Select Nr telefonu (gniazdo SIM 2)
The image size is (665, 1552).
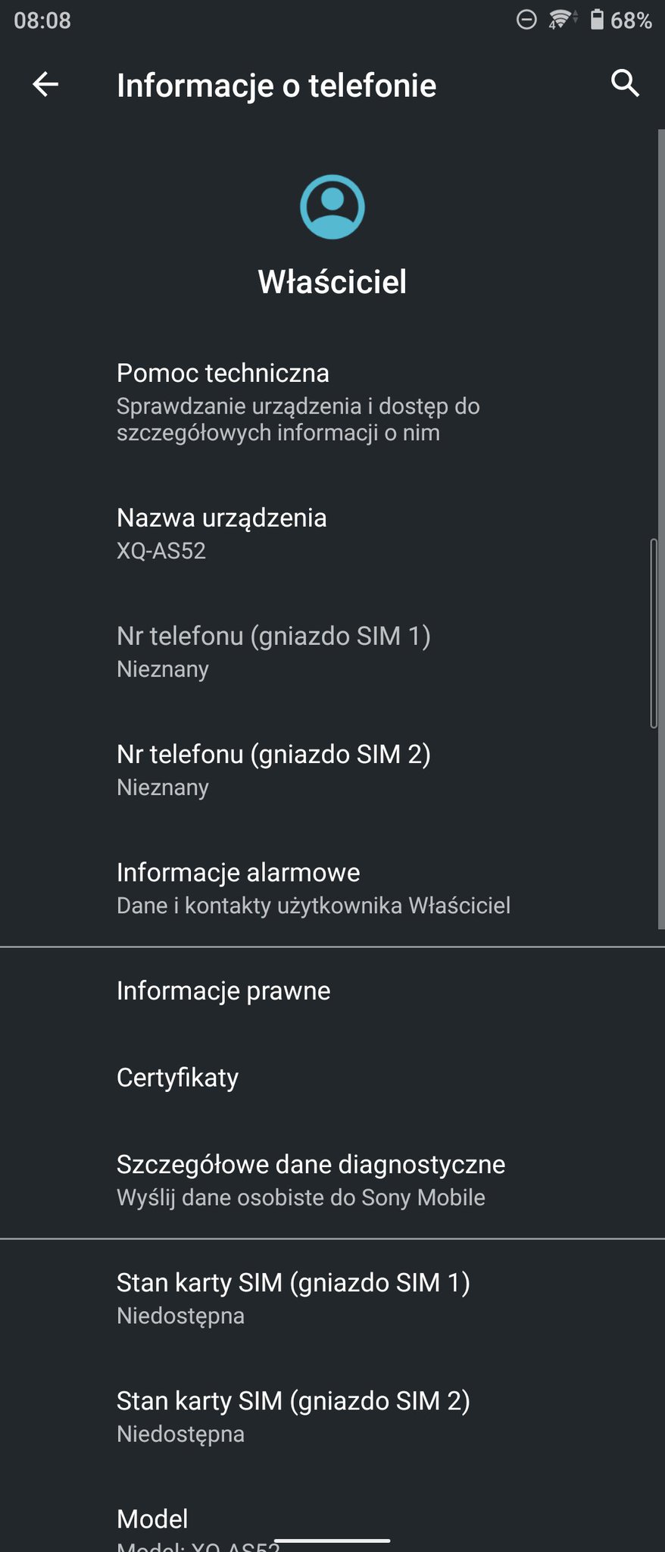(332, 769)
